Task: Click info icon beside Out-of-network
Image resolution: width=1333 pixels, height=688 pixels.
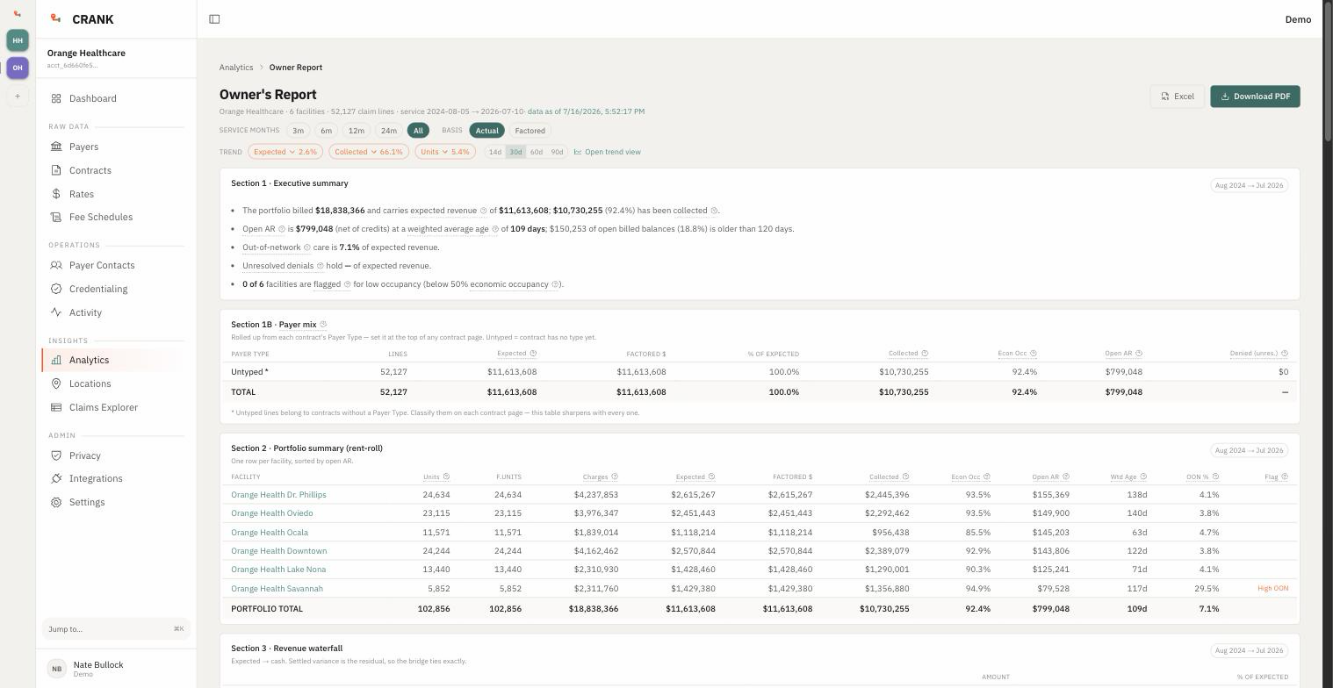Action: pyautogui.click(x=306, y=247)
